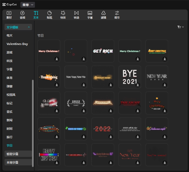Select the purple Happy Halloween template
This screenshot has height=172, width=189.
103,155
